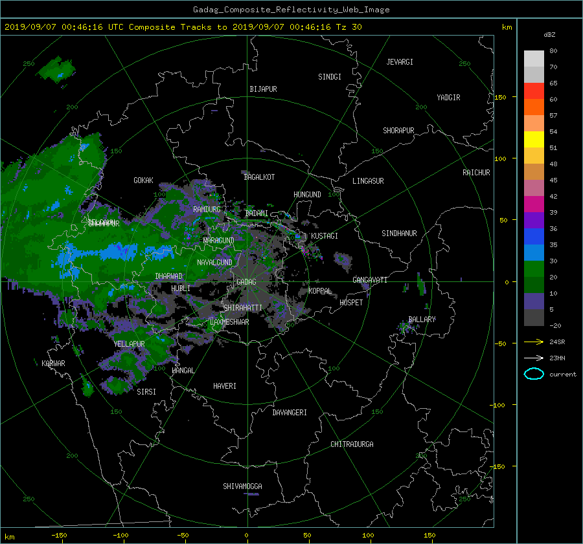Pick the light blue 35 dBZ swatch
Image resolution: width=583 pixels, height=544 pixels.
534,252
